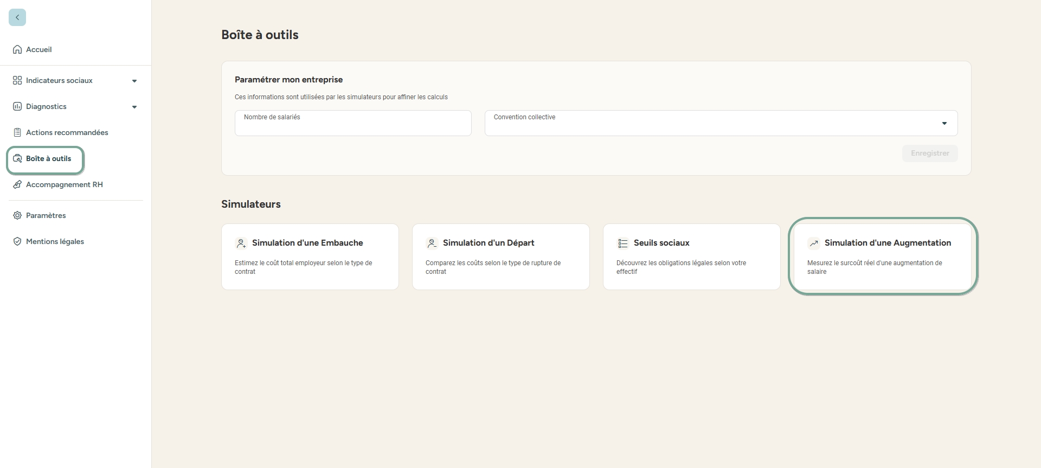Click the Mentions légales shield icon

[x=17, y=241]
